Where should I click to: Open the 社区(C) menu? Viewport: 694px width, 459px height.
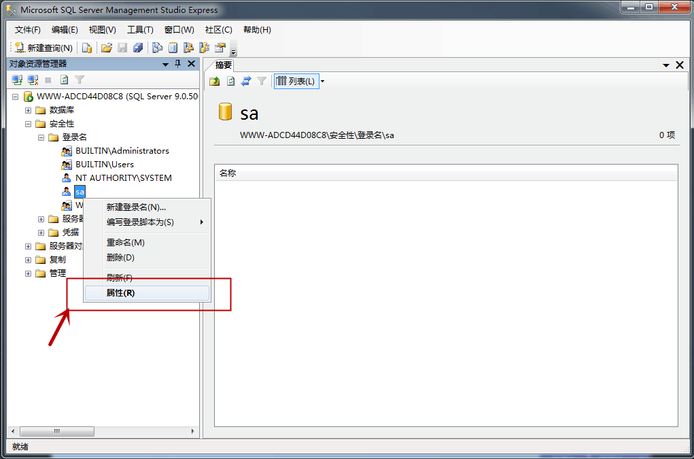[x=219, y=30]
